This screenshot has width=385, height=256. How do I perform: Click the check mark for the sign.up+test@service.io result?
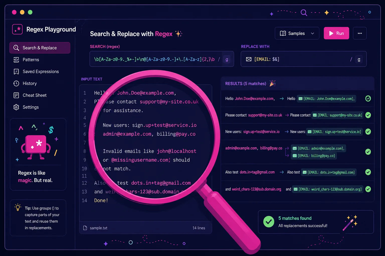pos(368,131)
